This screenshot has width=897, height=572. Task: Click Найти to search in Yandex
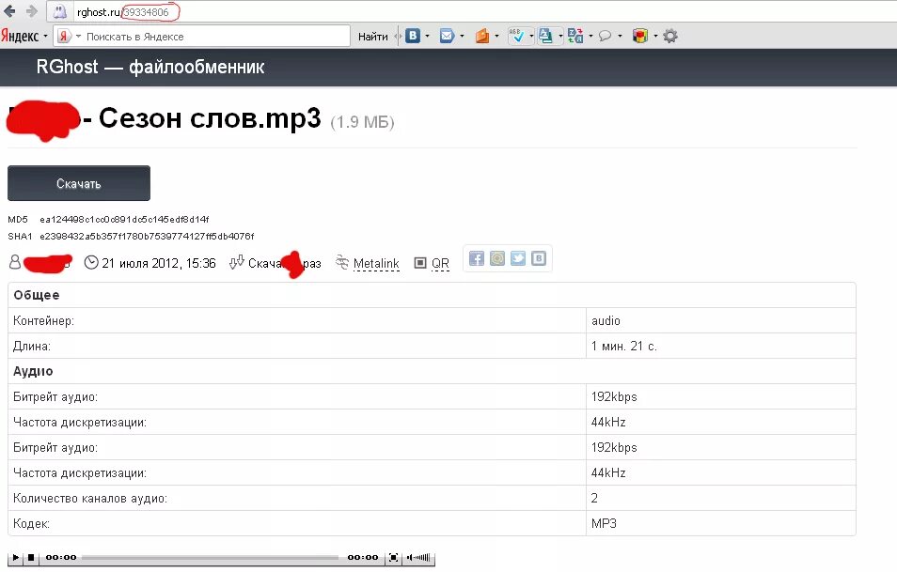pyautogui.click(x=372, y=35)
